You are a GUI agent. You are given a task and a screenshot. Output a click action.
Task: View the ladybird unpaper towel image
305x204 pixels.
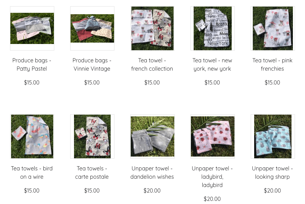click(x=213, y=136)
